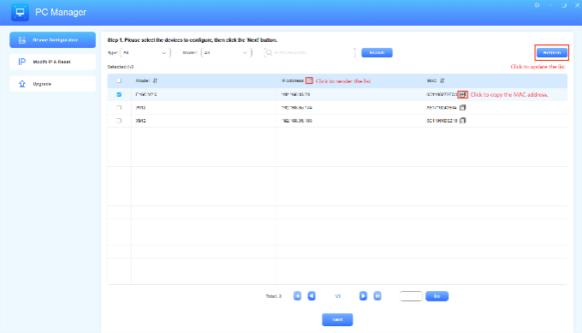Click the Search button beside the filter field
Screen dimensions: 582x333
[377, 53]
